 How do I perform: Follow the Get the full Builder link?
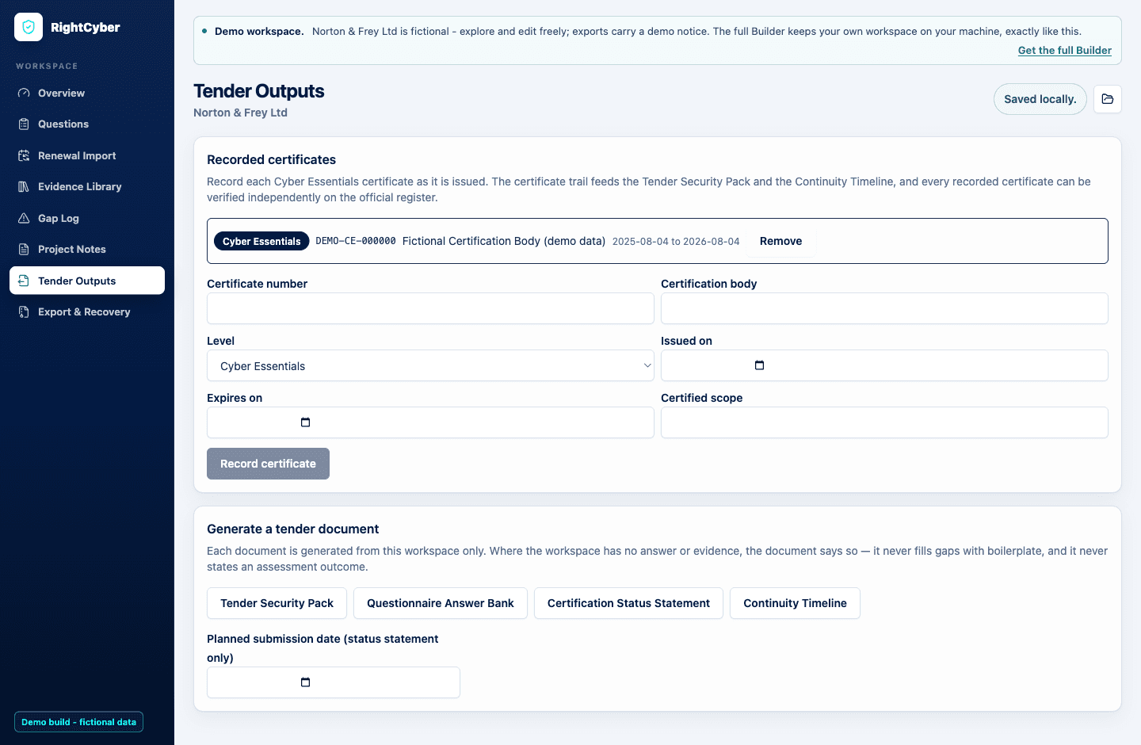1064,50
